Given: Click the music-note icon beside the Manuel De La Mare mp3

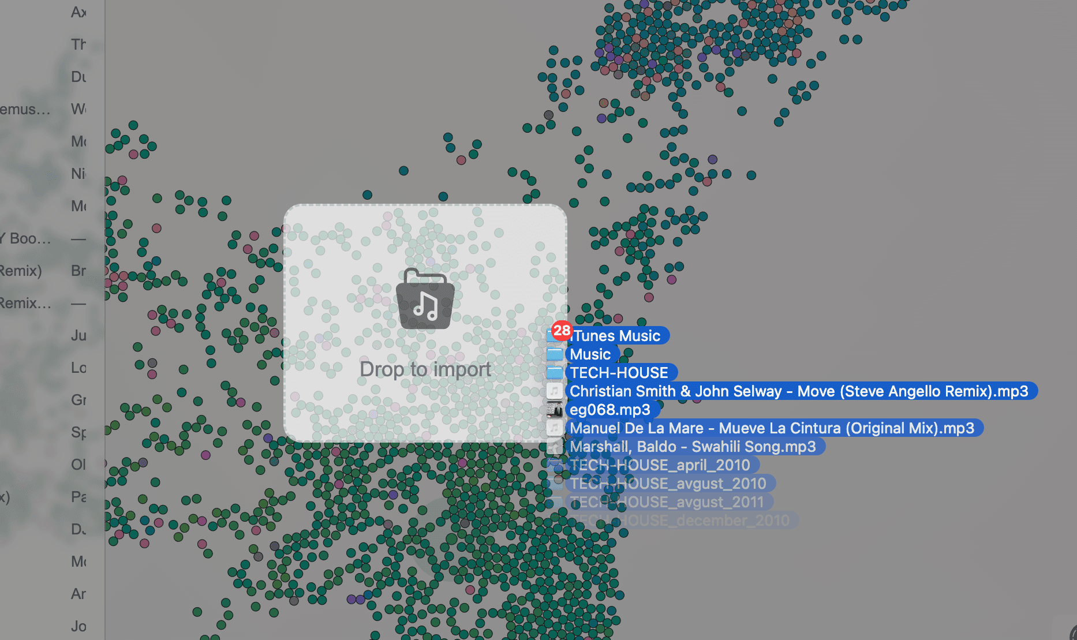Looking at the screenshot, I should pyautogui.click(x=555, y=428).
